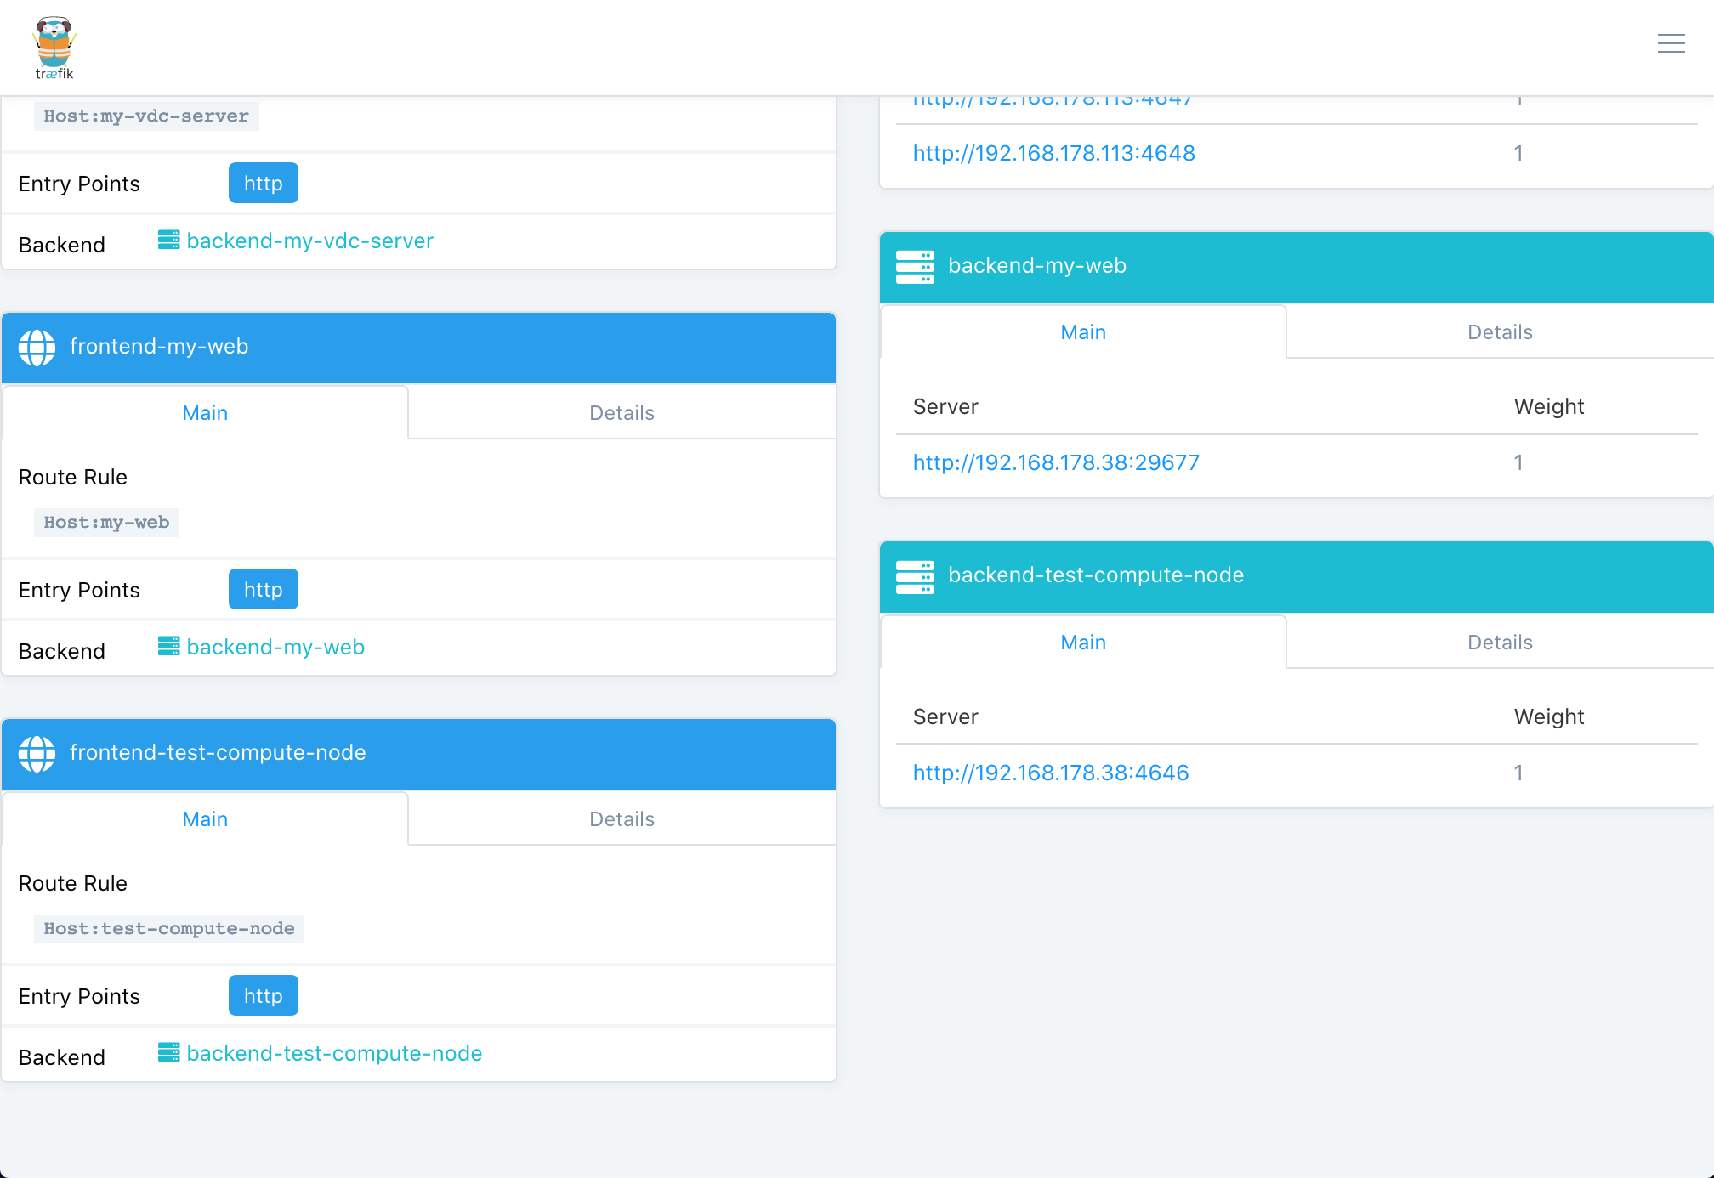Open the Details tab of backend-test-compute-node
The width and height of the screenshot is (1714, 1178).
point(1500,643)
